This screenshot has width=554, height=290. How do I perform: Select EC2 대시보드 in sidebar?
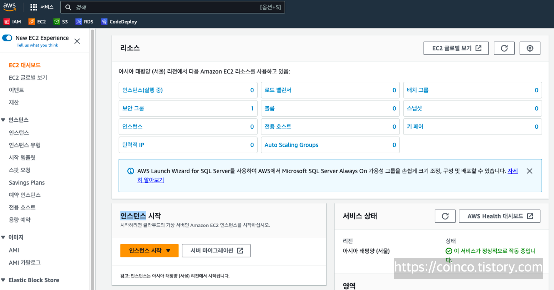25,65
